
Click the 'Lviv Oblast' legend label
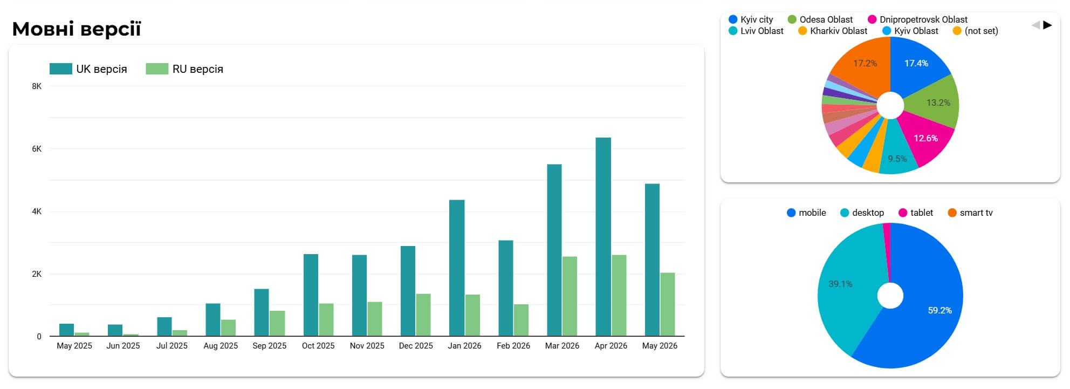click(762, 31)
